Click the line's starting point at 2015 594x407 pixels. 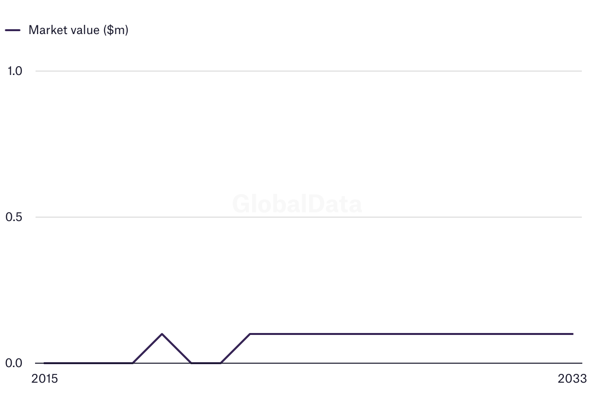[x=44, y=363]
